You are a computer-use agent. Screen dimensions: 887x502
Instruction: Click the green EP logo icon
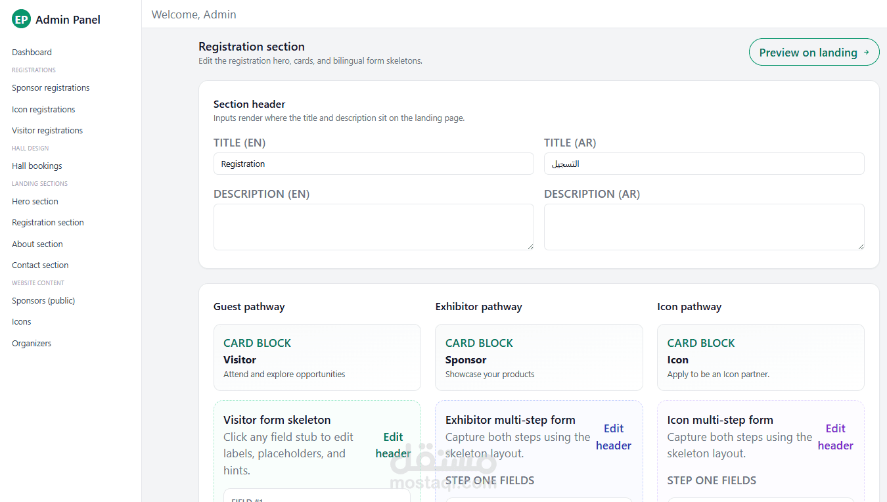(x=21, y=19)
